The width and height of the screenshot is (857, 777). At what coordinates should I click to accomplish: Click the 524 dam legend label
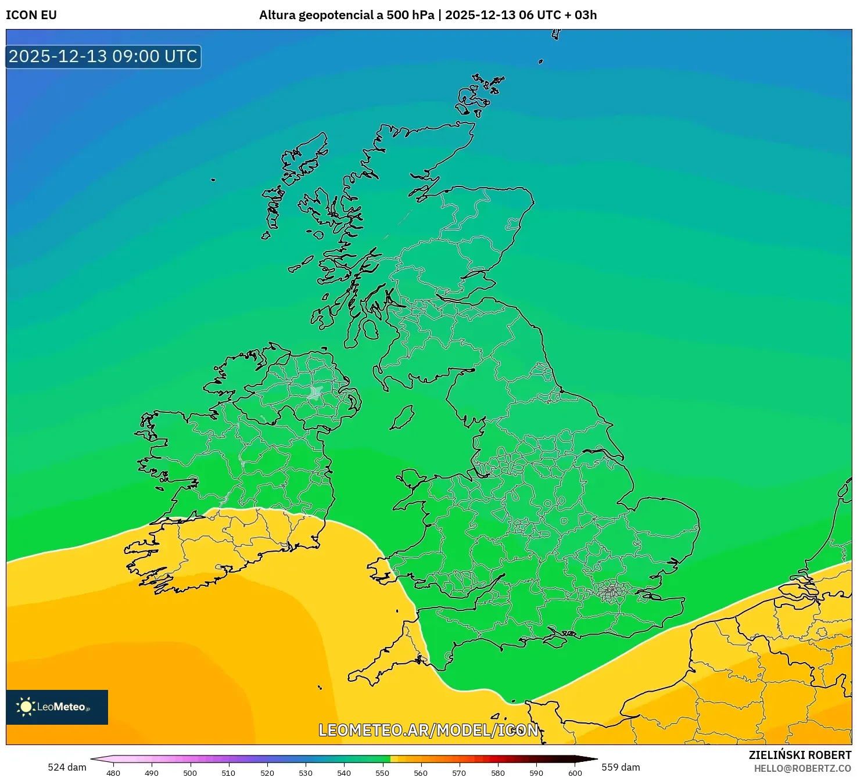click(66, 768)
